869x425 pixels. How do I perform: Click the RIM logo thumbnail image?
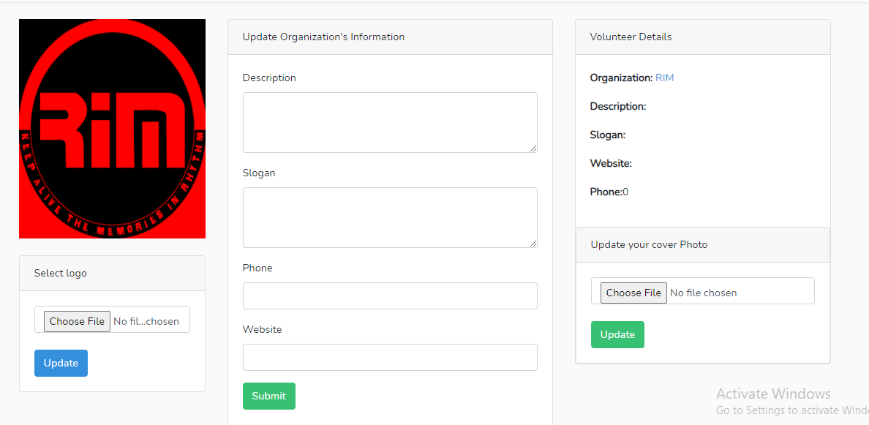tap(111, 128)
